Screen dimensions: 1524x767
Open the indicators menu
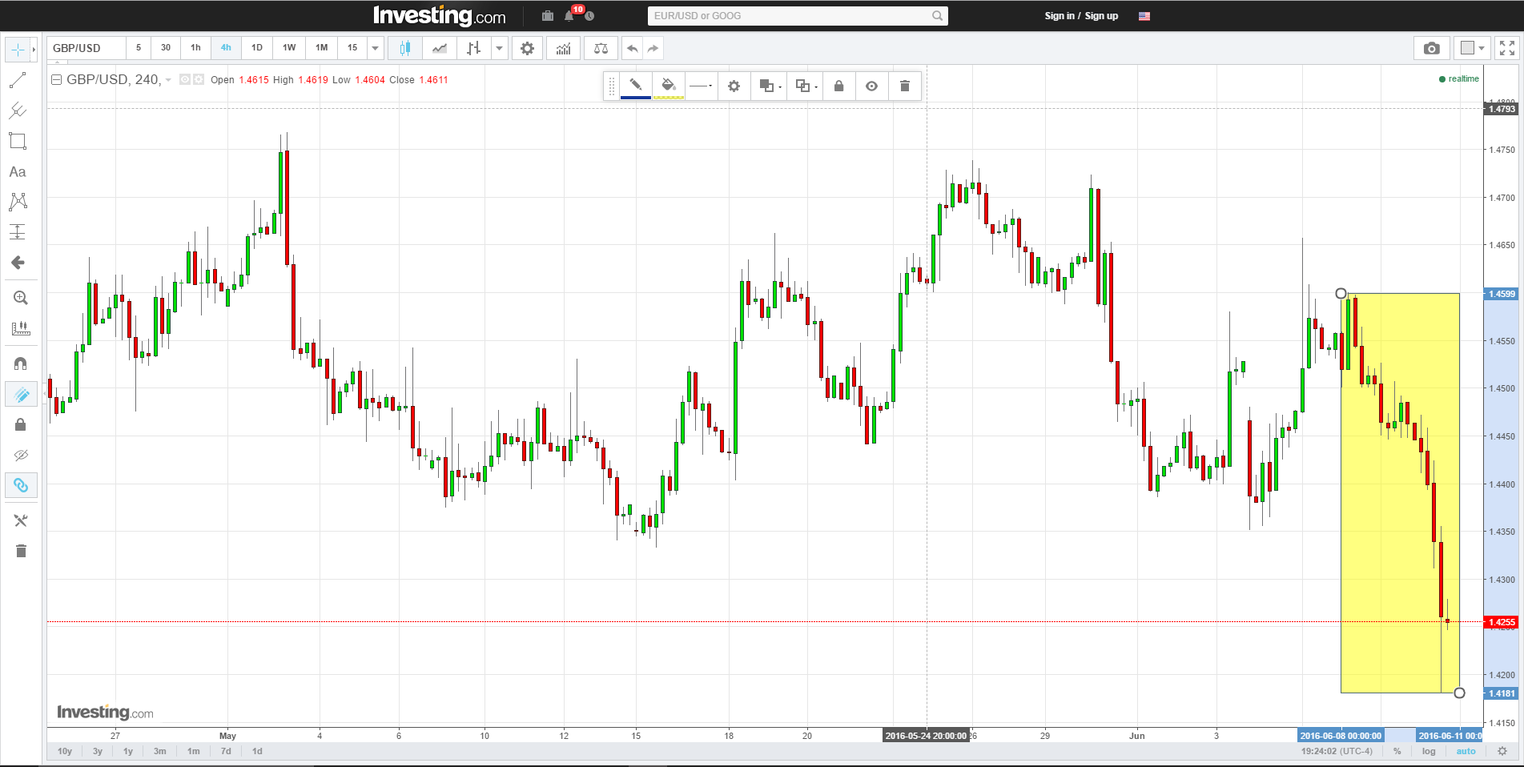coord(564,48)
